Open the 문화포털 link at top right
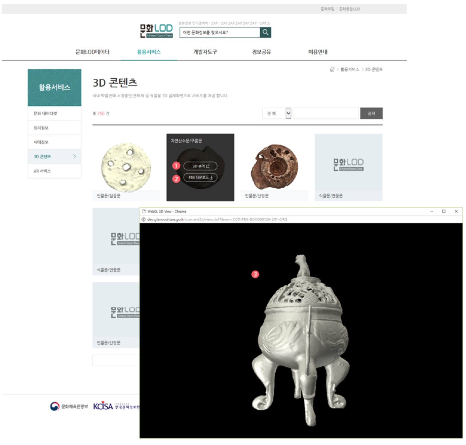The image size is (466, 445). tap(327, 9)
